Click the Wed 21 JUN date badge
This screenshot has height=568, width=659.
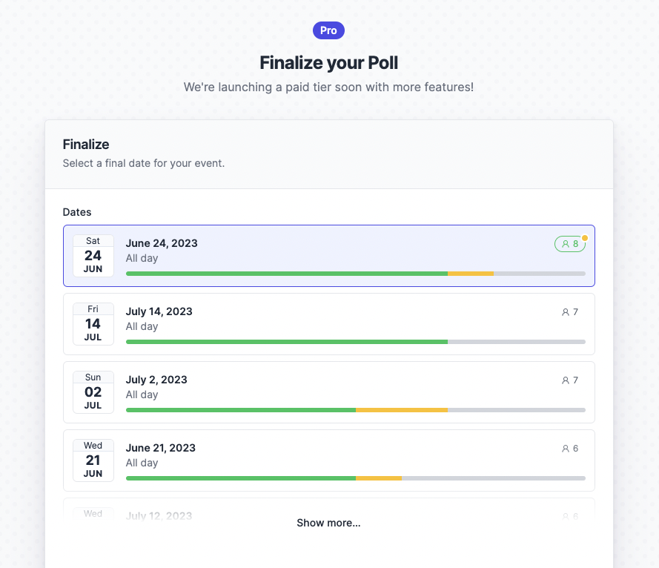[93, 460]
